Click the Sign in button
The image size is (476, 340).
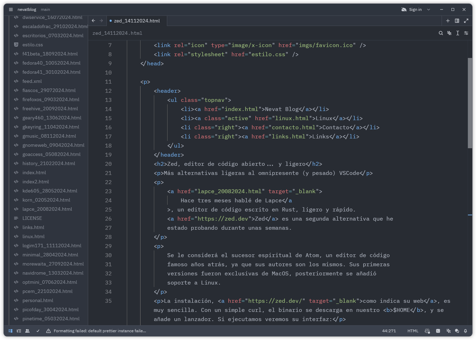pyautogui.click(x=415, y=9)
